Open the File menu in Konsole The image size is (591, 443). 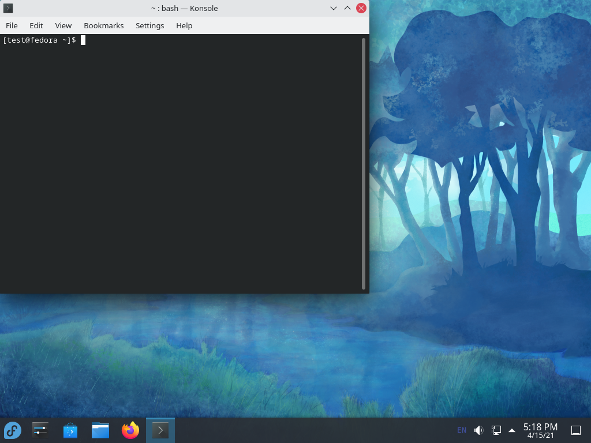12,25
